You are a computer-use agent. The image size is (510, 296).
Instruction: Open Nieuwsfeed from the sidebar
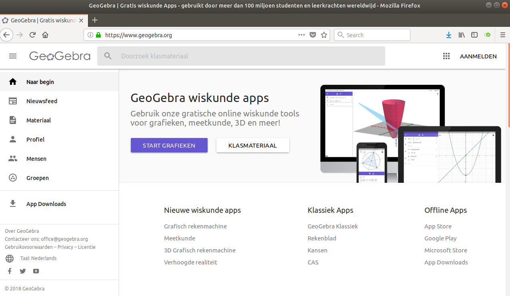pyautogui.click(x=59, y=101)
